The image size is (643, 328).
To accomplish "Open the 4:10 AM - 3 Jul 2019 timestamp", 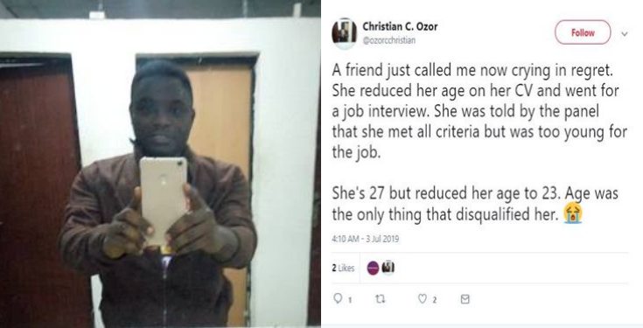I will coord(366,239).
